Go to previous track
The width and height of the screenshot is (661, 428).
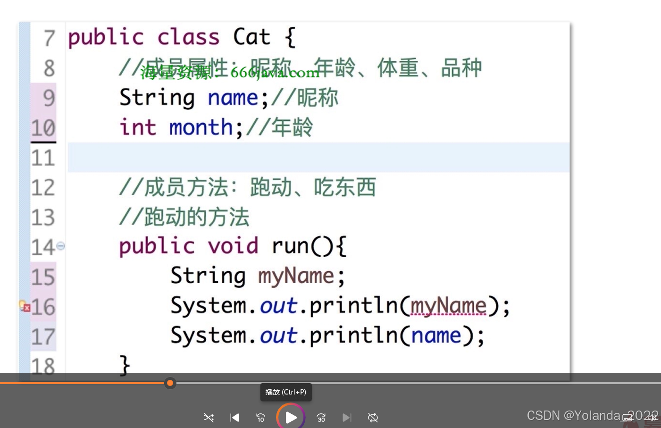coord(234,417)
